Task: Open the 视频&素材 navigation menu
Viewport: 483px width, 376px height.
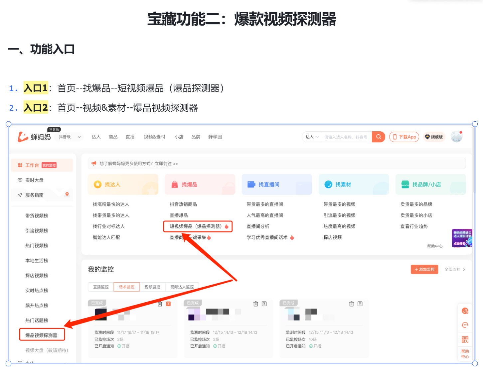Action: pyautogui.click(x=154, y=137)
